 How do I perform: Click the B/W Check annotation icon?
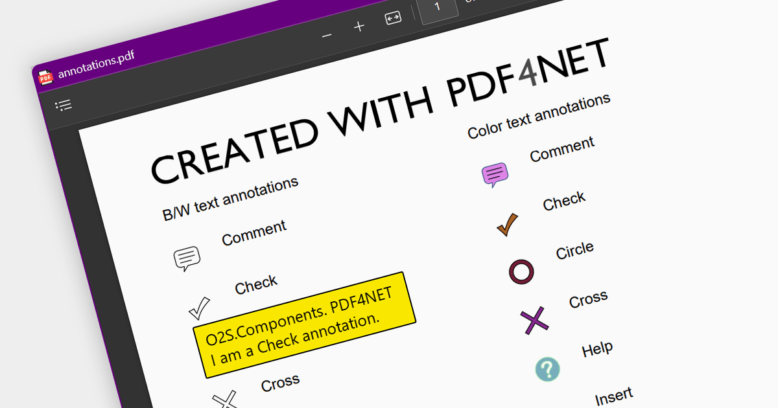199,308
